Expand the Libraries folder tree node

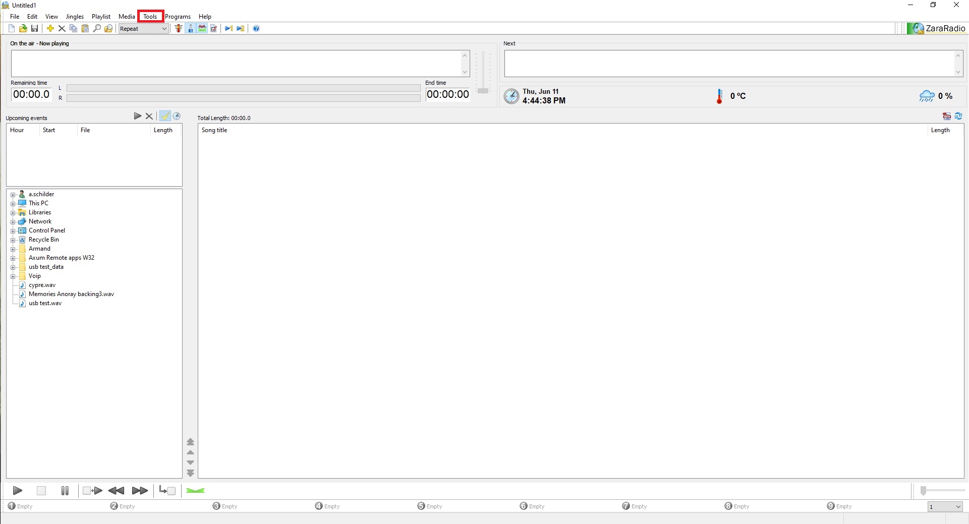click(13, 213)
